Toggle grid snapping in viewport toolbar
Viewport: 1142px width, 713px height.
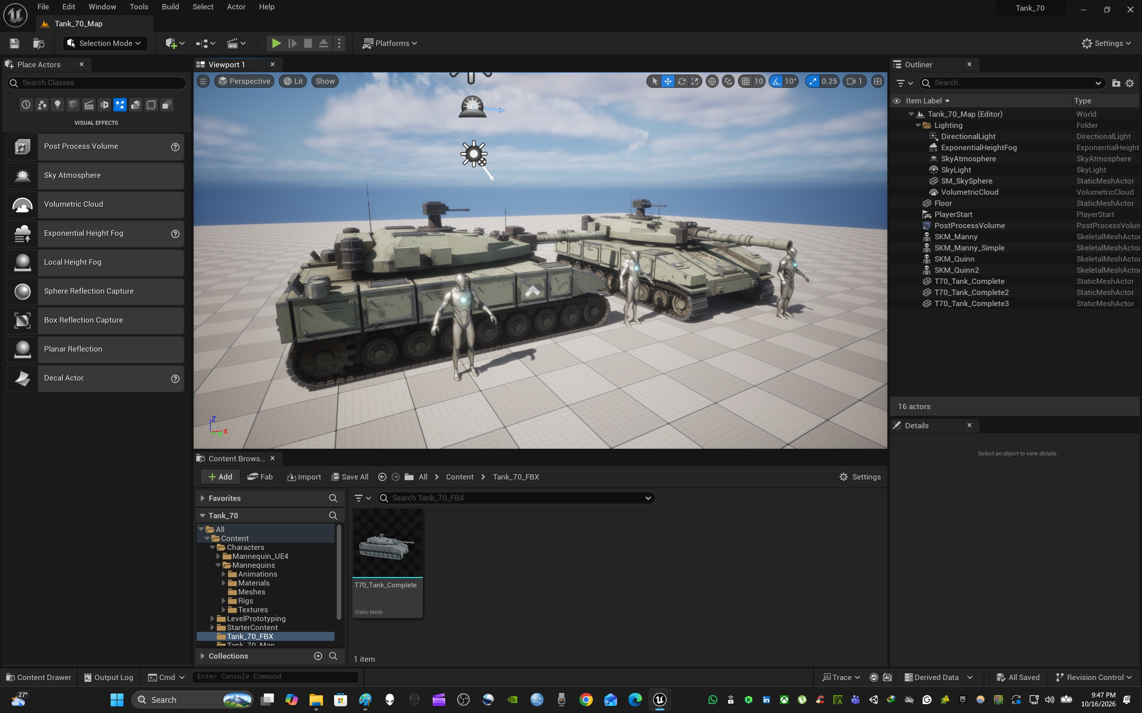[x=745, y=81]
